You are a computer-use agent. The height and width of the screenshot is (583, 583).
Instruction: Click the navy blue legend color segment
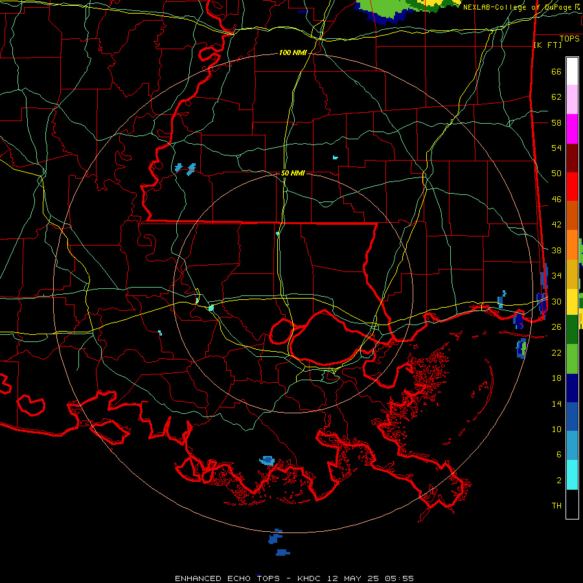point(572,388)
